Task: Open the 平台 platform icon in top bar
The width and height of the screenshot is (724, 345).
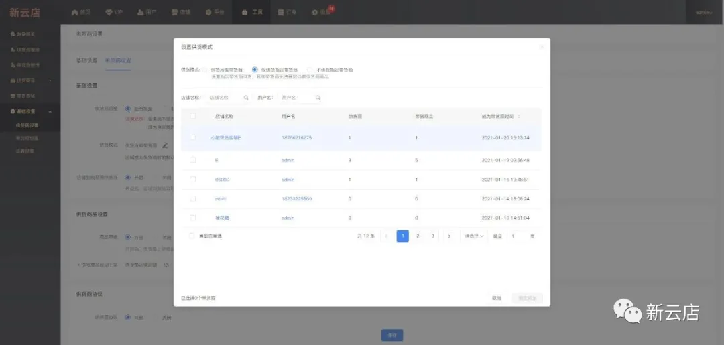Action: click(x=208, y=13)
